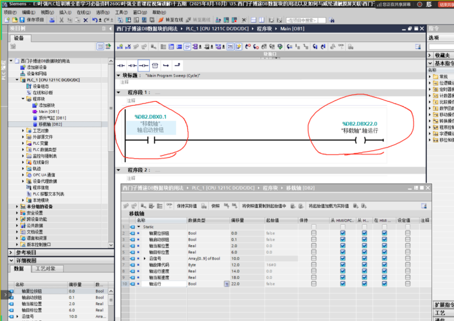Uncheck HMI/OPC accessible for 轴当前位置
This screenshot has width=454, height=321.
(343, 246)
